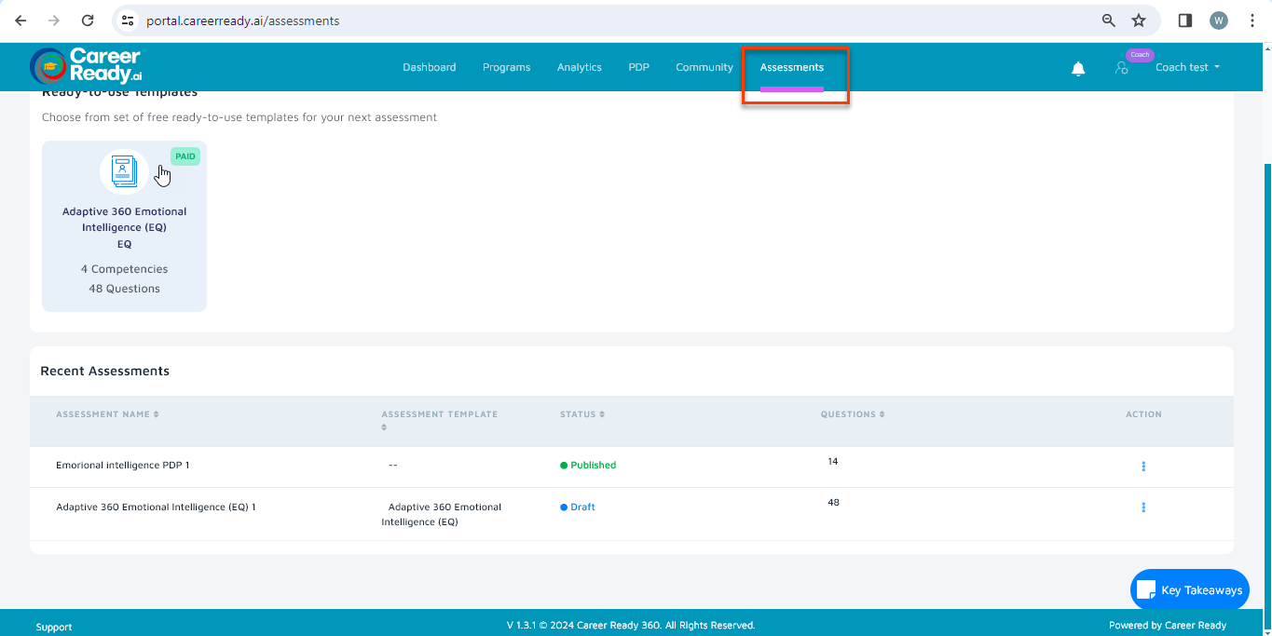
Task: Open actions menu for Adaptive 360 Draft assessment
Action: click(x=1143, y=507)
